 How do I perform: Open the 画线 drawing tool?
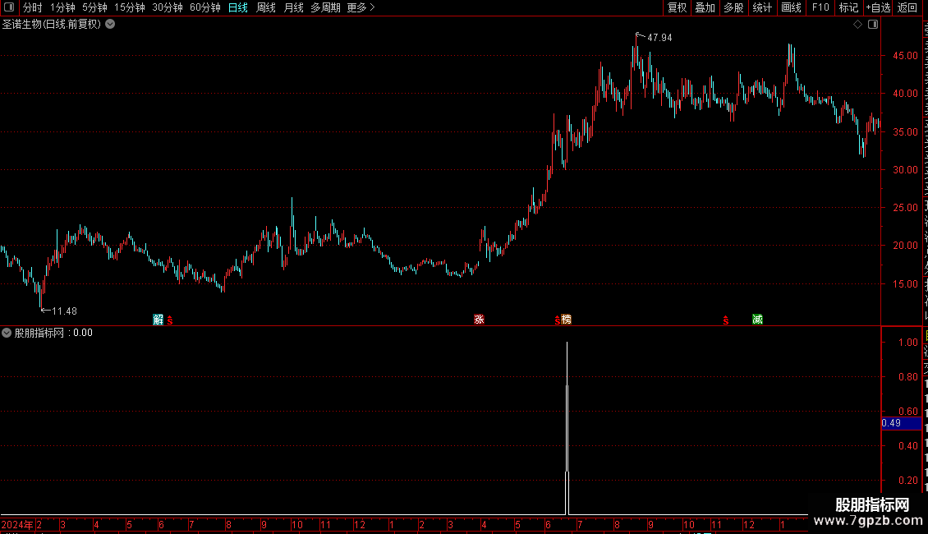[x=792, y=7]
